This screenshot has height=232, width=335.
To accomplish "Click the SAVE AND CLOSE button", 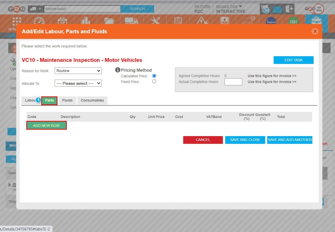I will coord(245,139).
